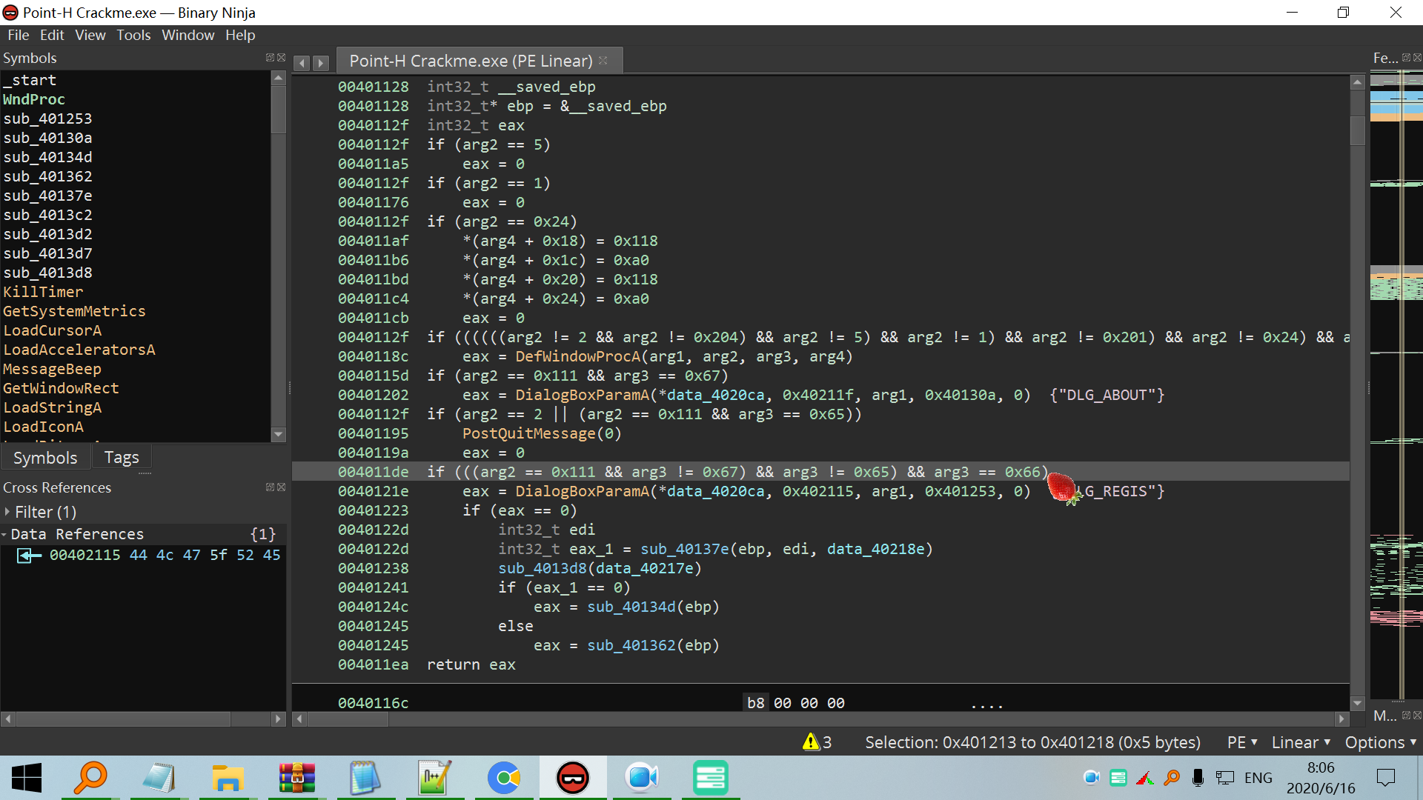Open the Options dropdown
1423x800 pixels.
coord(1380,742)
